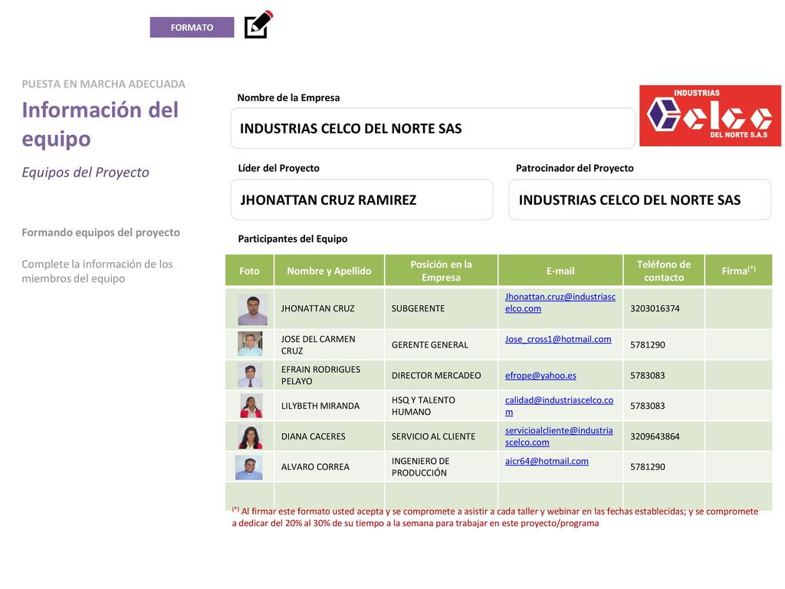Click Alvaro Correa's phone number 5781290

[647, 467]
